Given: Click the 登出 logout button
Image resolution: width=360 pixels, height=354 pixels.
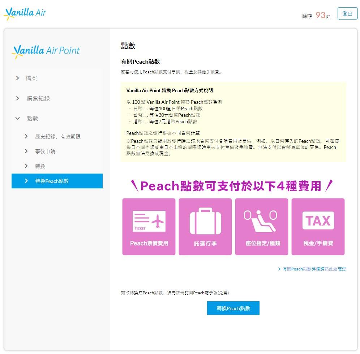Looking at the screenshot, I should coord(347,13).
